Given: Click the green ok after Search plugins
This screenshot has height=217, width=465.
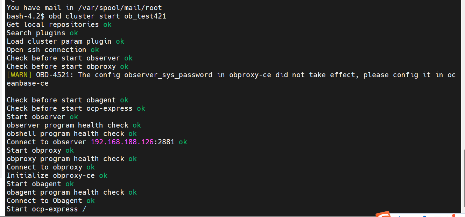Looking at the screenshot, I should coord(74,33).
